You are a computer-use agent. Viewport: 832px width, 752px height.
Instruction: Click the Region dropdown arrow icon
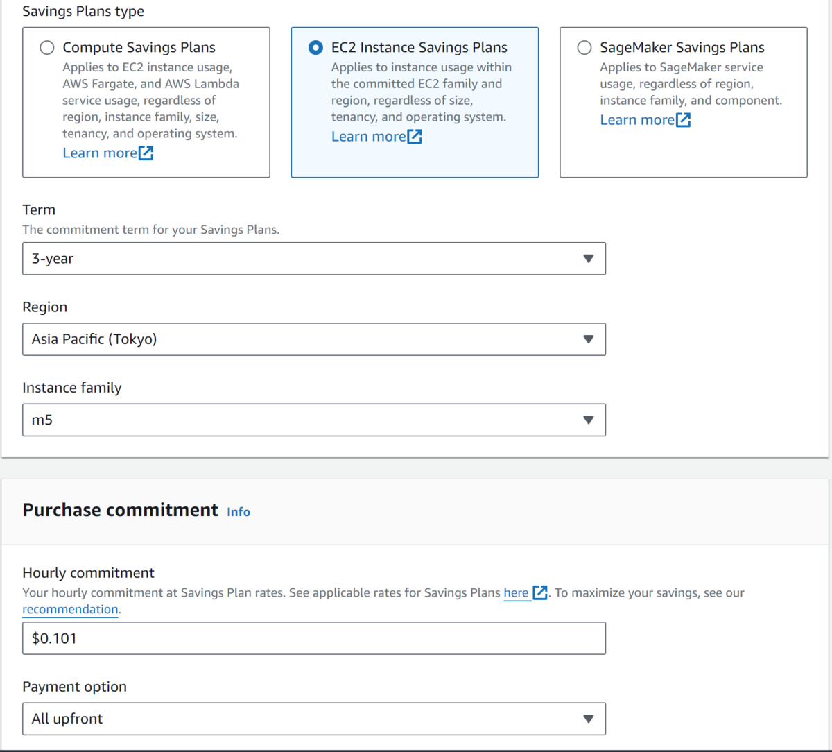click(x=589, y=339)
